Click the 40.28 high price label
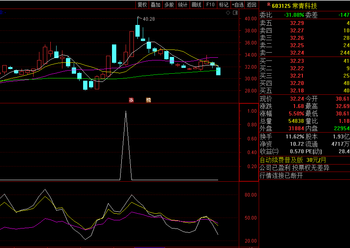 pos(149,19)
